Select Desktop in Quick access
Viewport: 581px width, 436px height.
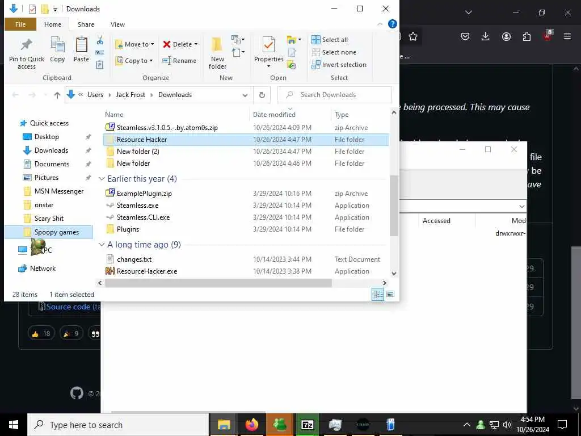point(47,137)
